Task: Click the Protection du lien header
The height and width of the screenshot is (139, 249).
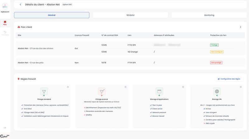Action: [x=218, y=35]
